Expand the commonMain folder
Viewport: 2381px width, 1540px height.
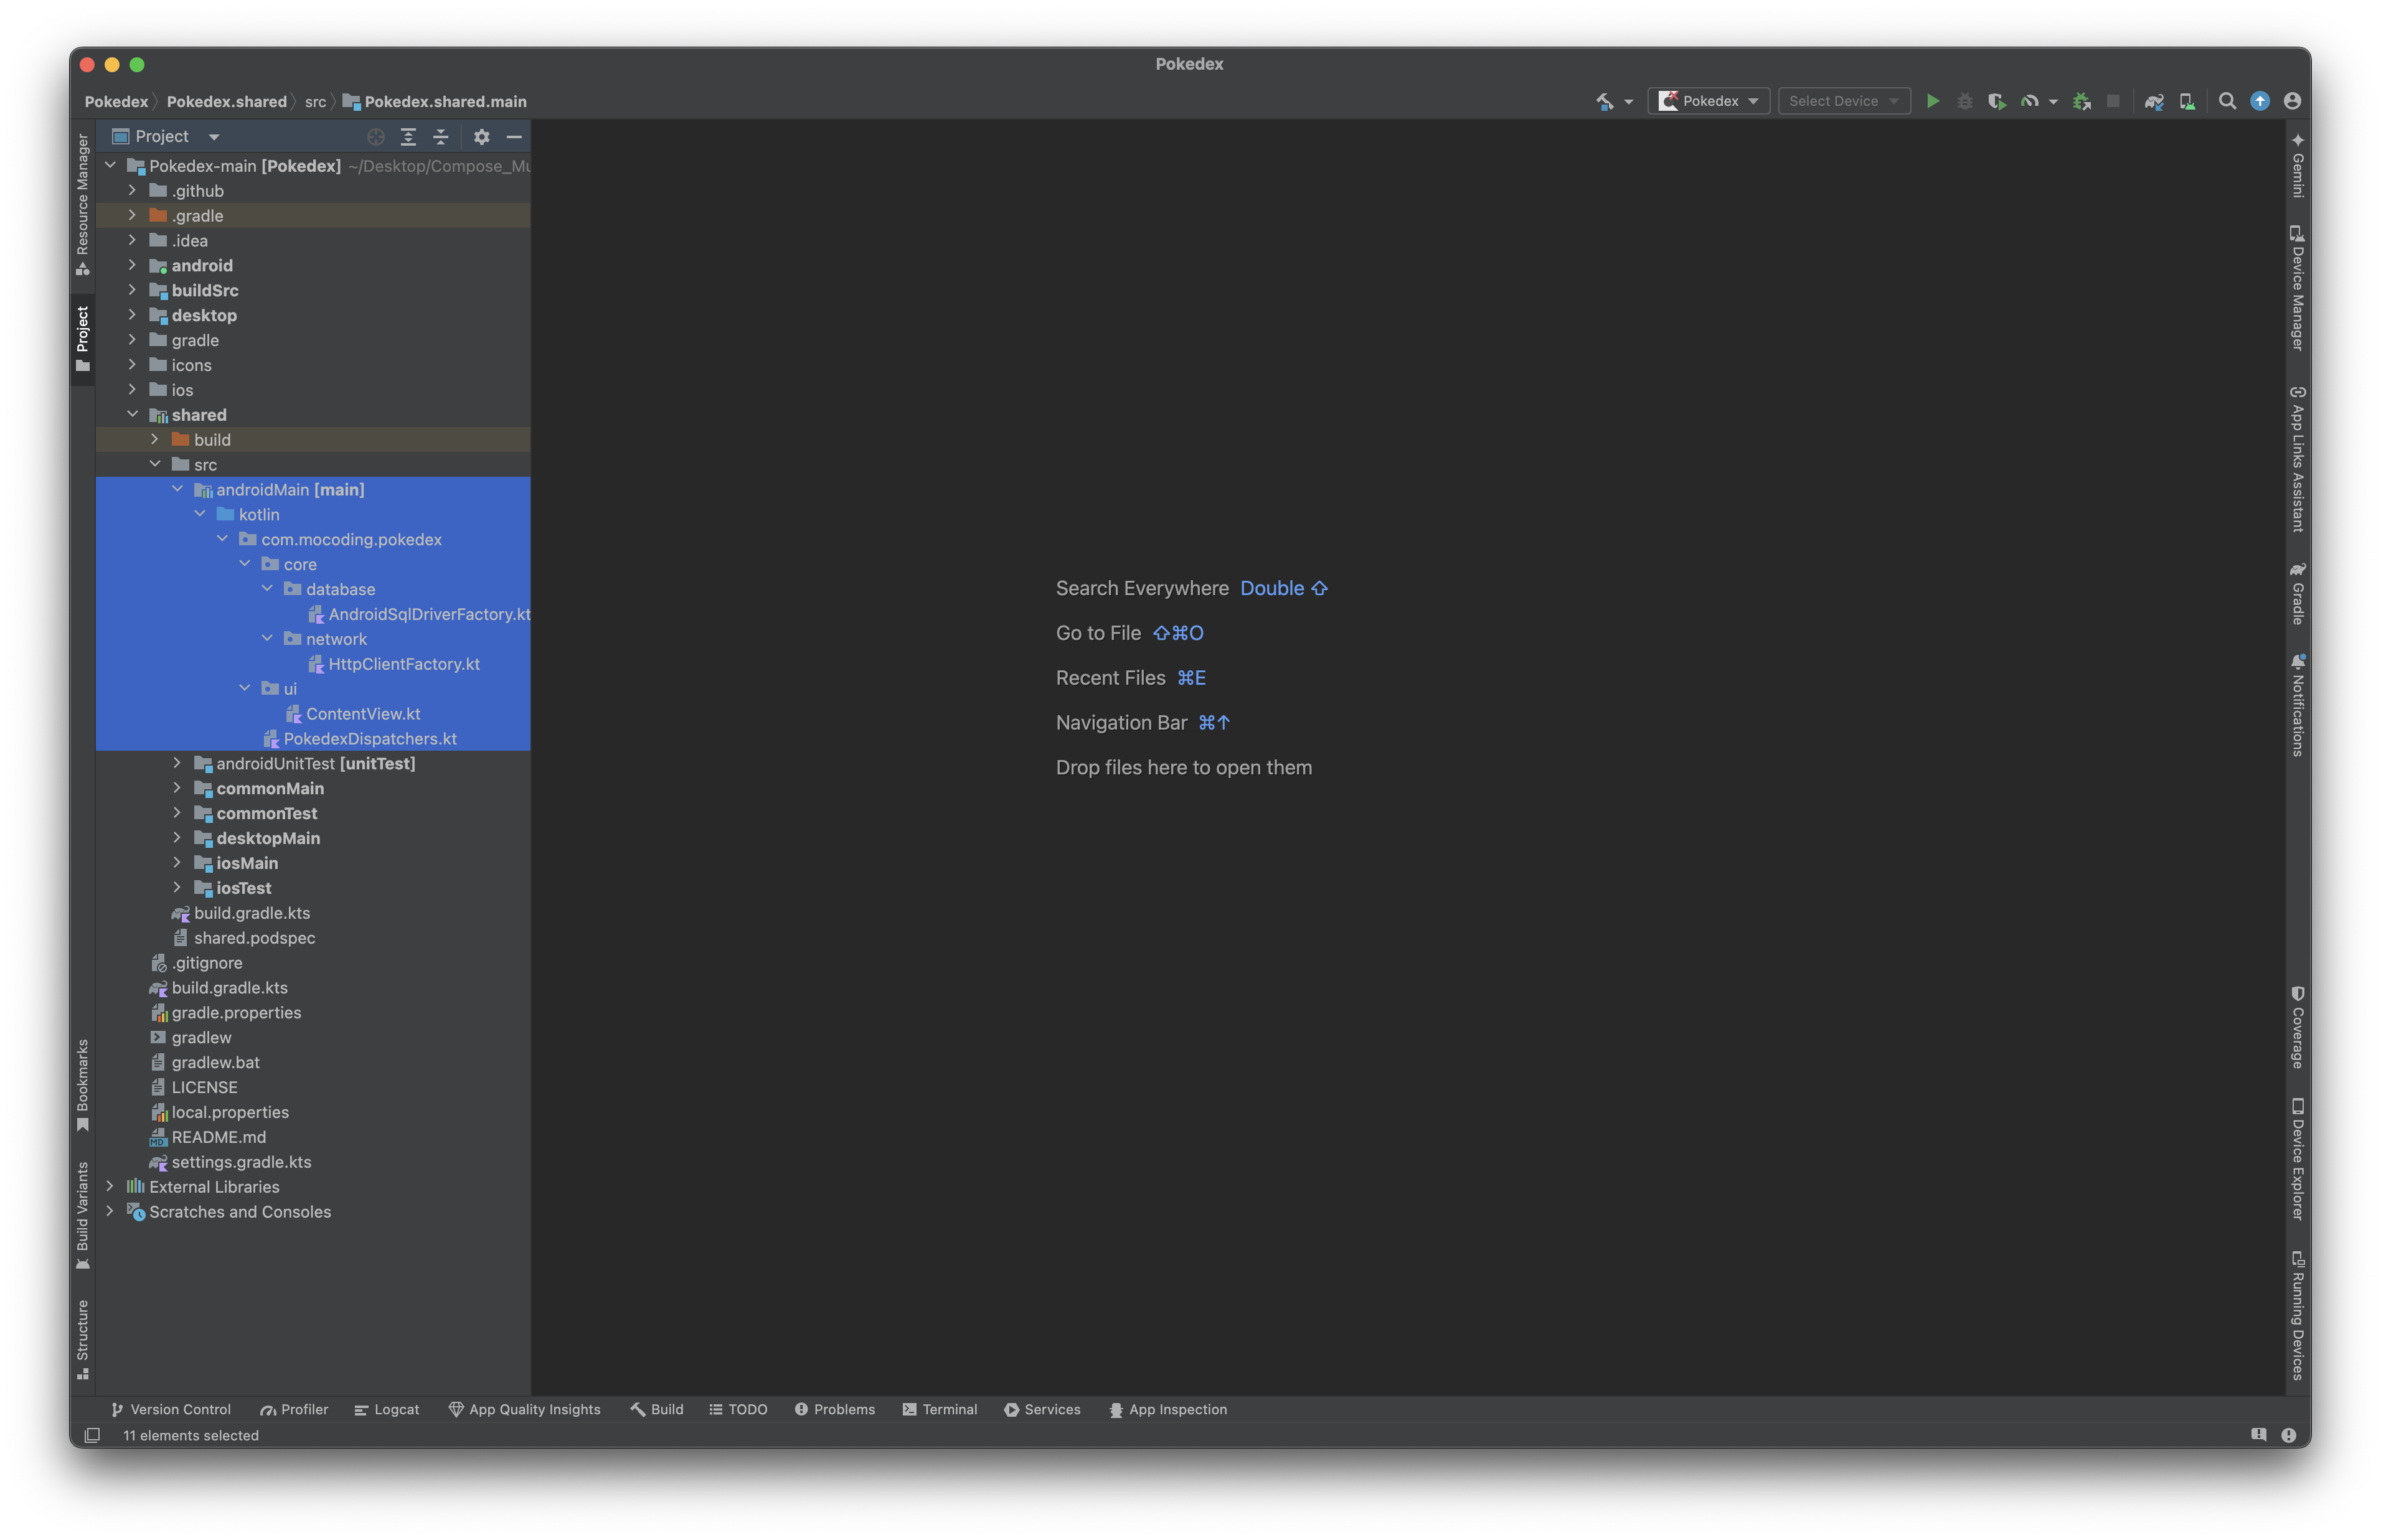pyautogui.click(x=177, y=788)
